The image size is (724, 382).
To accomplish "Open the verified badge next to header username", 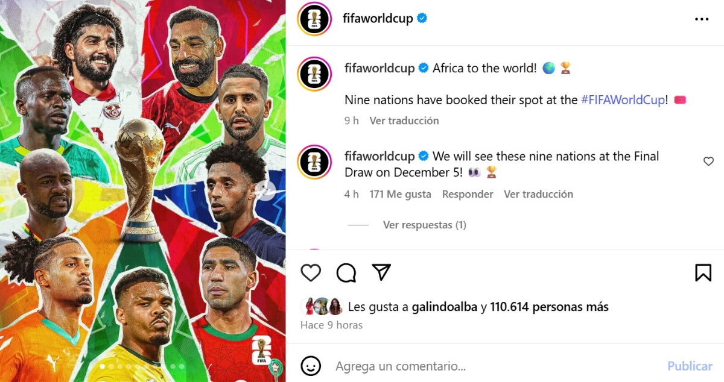I will click(x=422, y=19).
